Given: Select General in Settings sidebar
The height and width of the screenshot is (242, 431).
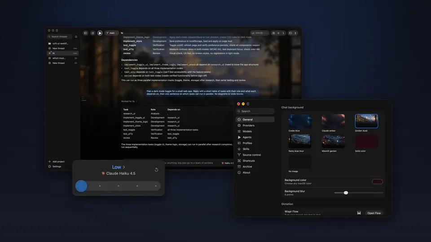Looking at the screenshot, I should click(255, 120).
